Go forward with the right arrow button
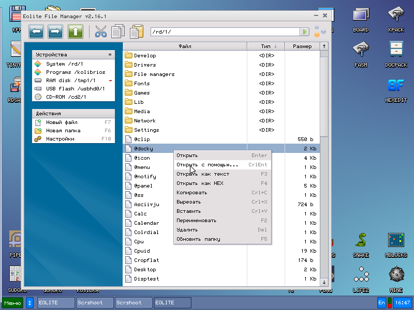Image resolution: width=414 pixels, height=310 pixels. (55, 32)
